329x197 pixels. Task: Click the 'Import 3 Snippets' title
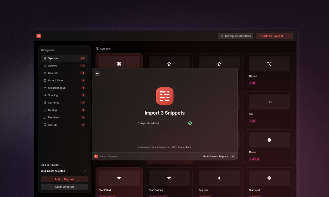pyautogui.click(x=164, y=113)
